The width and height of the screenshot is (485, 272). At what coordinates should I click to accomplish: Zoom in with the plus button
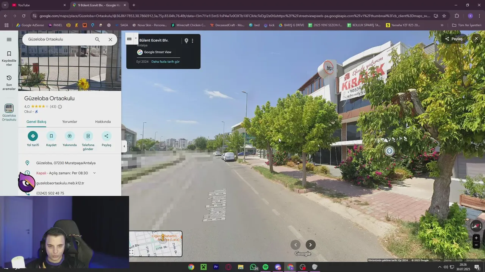click(476, 238)
